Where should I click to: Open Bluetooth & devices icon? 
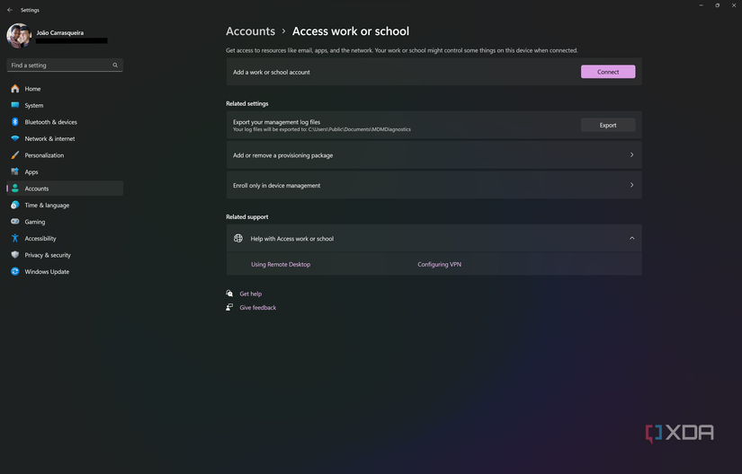click(15, 122)
